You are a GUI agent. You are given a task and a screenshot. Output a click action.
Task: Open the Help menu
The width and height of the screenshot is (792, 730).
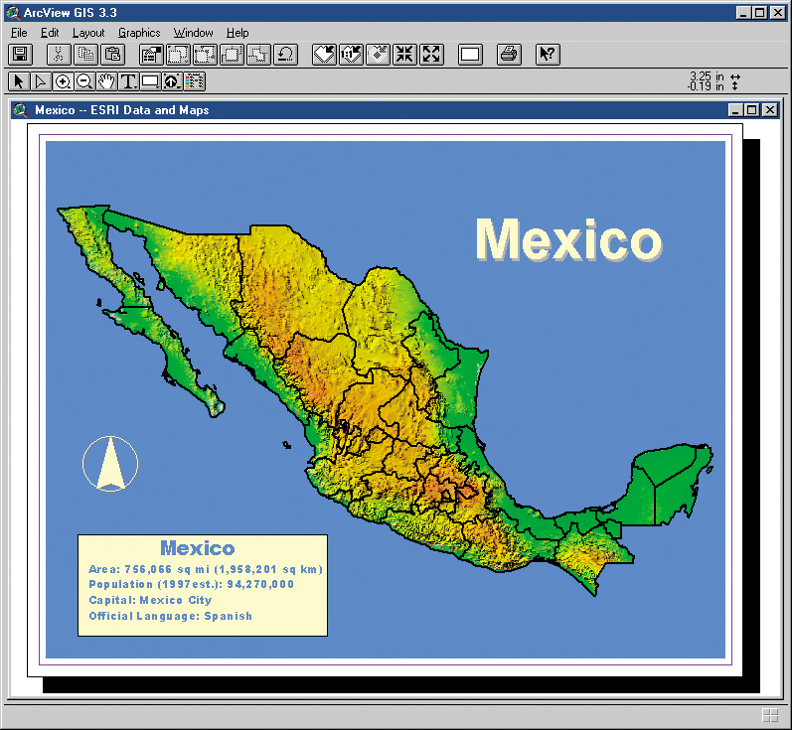click(238, 33)
